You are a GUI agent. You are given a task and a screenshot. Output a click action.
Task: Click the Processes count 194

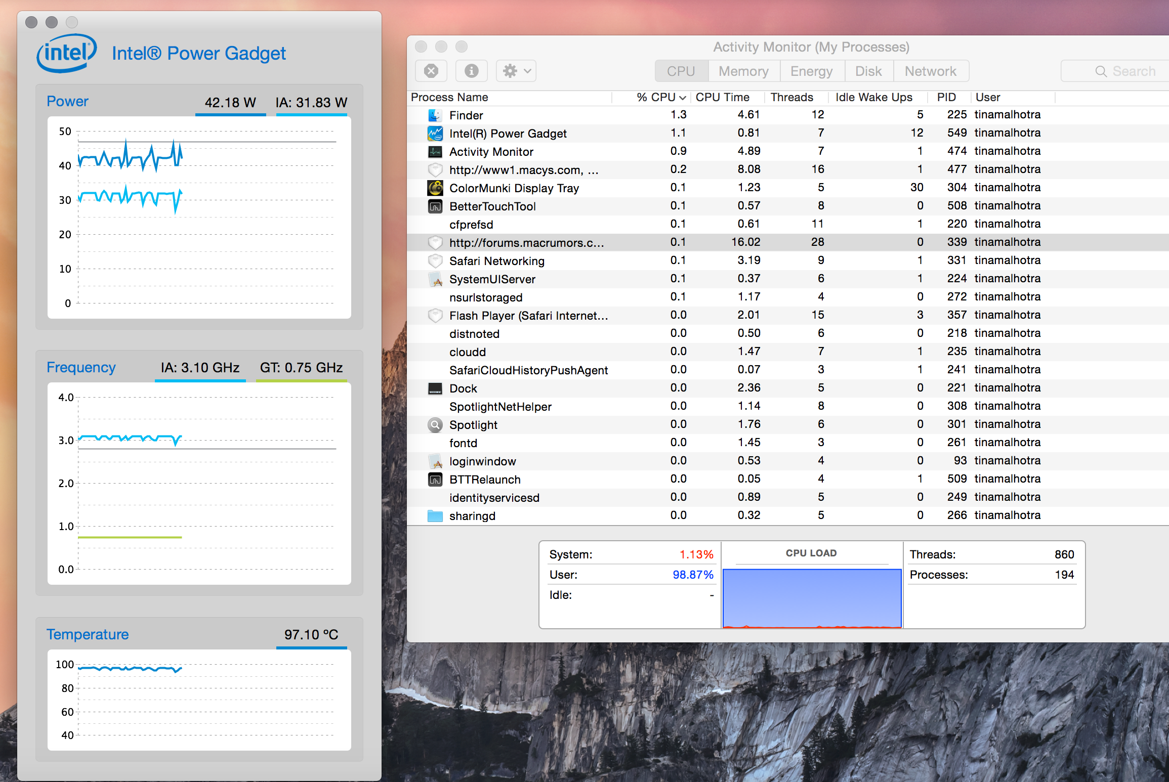1064,575
